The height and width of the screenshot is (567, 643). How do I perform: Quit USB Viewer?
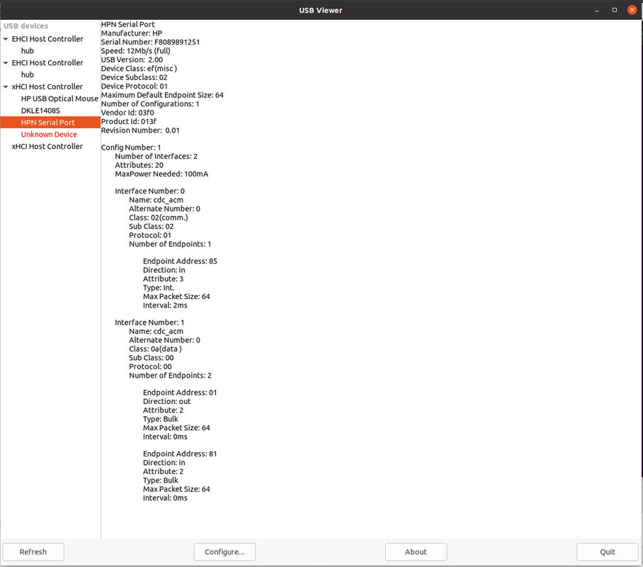tap(608, 552)
